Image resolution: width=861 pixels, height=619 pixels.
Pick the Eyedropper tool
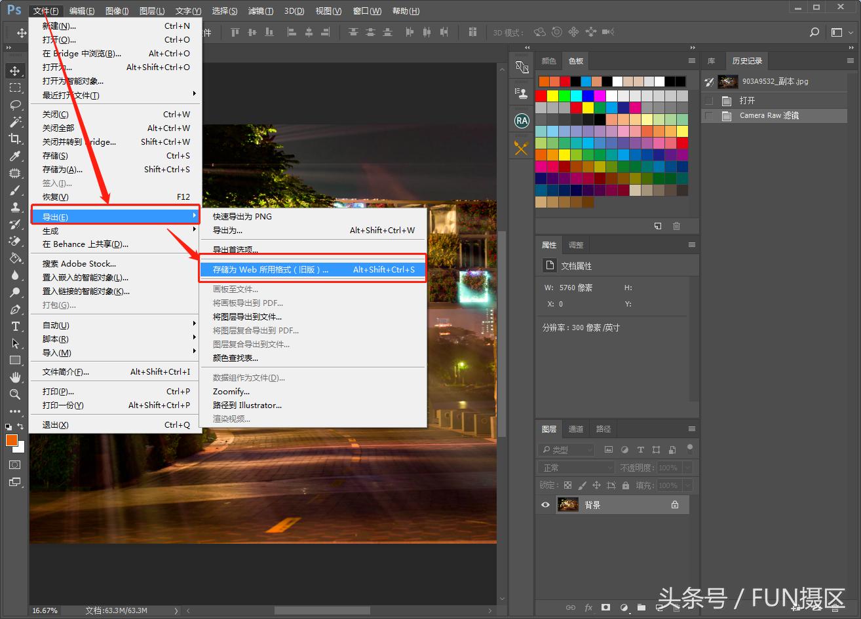(15, 156)
